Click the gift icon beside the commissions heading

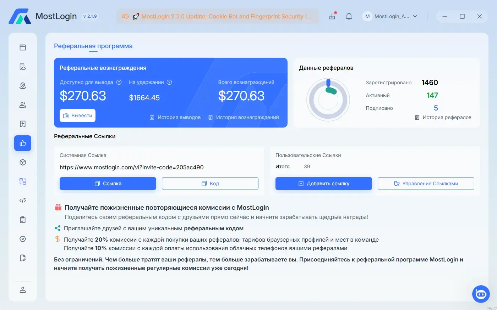tap(58, 207)
